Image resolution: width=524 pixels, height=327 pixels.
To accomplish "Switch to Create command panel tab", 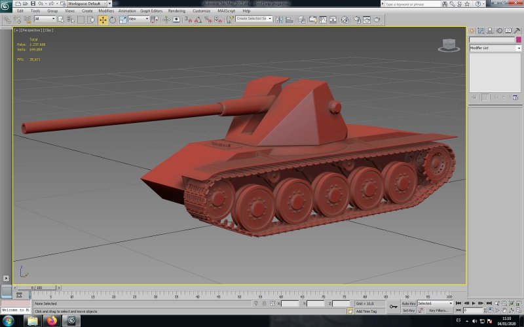I will point(472,31).
